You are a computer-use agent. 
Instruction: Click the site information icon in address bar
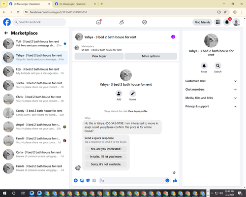[x=26, y=12]
